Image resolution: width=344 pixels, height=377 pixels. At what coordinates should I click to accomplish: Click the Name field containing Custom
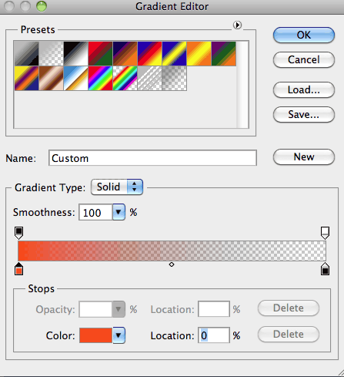[x=152, y=158]
